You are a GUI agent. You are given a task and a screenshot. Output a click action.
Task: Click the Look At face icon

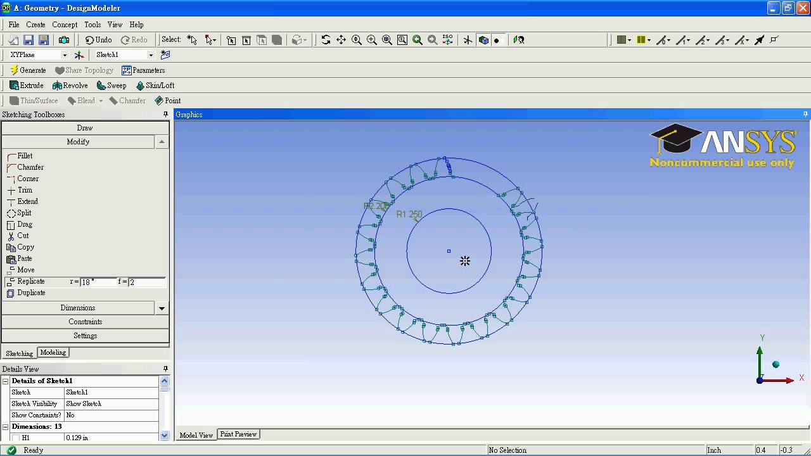[519, 40]
